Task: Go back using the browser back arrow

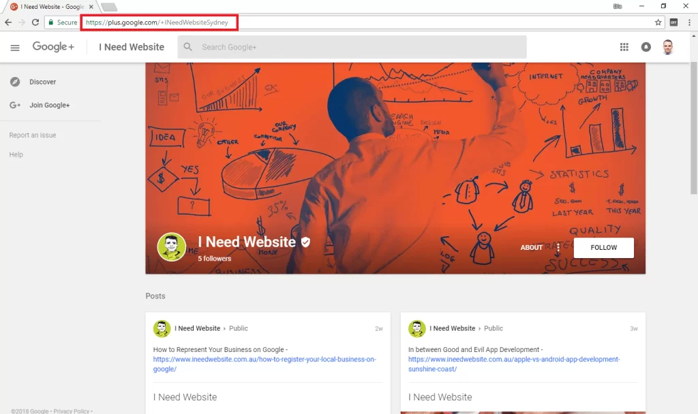Action: tap(8, 22)
